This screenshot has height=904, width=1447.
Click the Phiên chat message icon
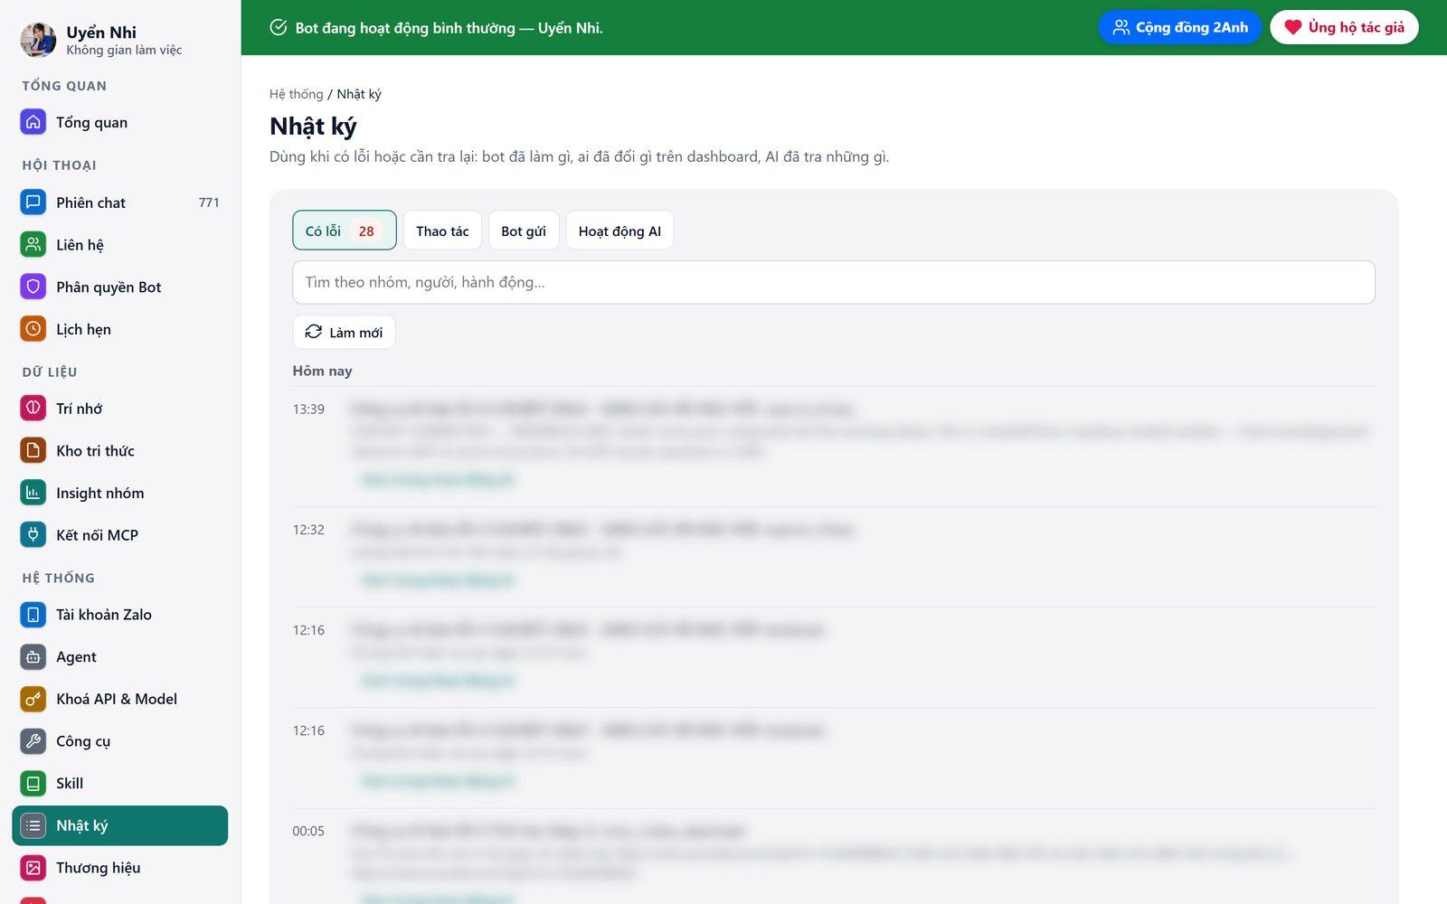[33, 202]
